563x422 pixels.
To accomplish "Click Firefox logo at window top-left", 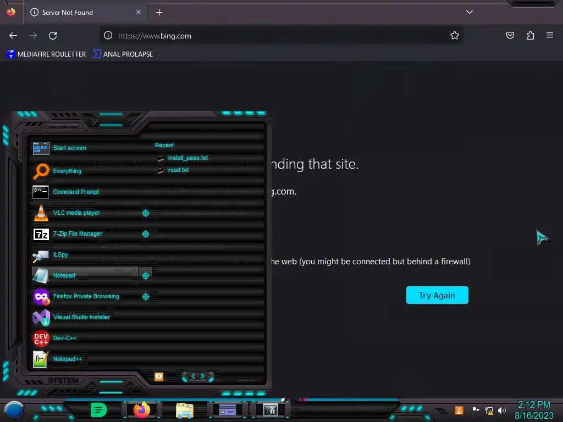I will tap(11, 12).
